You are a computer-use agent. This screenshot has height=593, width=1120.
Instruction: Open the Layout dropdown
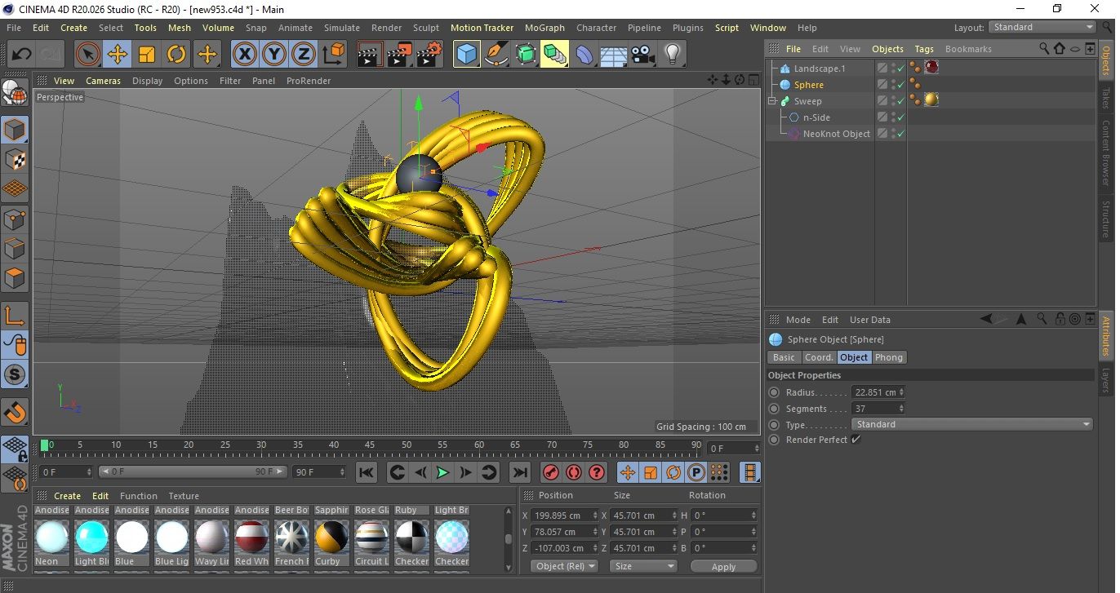pos(1042,27)
